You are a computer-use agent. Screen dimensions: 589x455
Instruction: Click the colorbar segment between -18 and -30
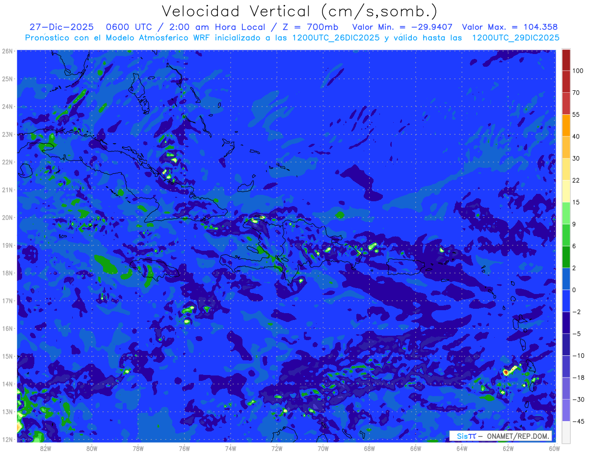[x=566, y=388]
